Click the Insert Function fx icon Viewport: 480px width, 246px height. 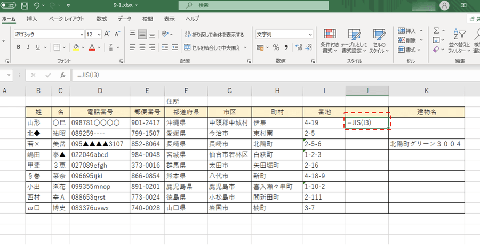tap(62, 75)
